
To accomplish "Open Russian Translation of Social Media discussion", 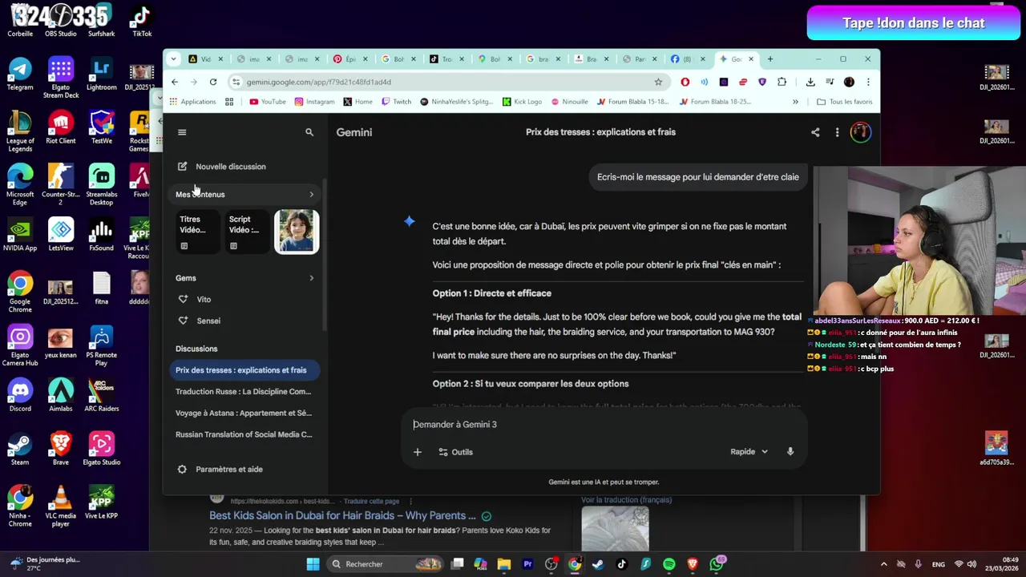I will pos(244,434).
